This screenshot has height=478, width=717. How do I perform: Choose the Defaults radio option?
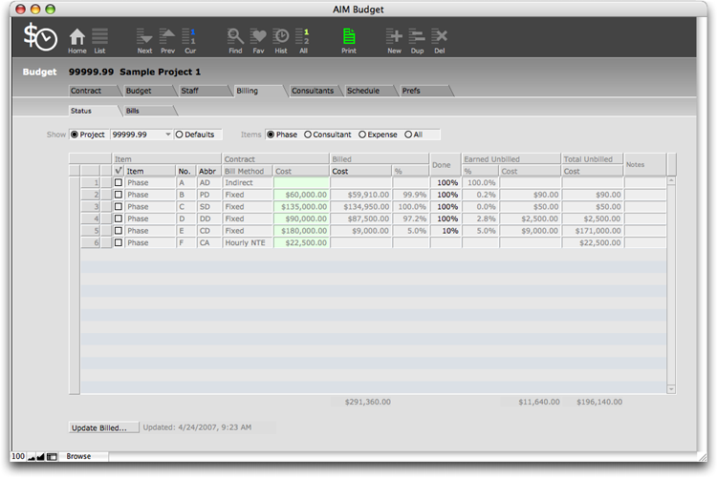pyautogui.click(x=180, y=135)
